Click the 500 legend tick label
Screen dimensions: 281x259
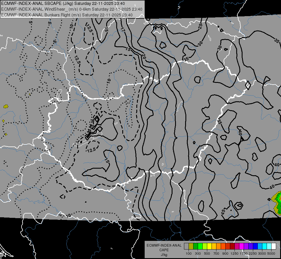point(207,254)
